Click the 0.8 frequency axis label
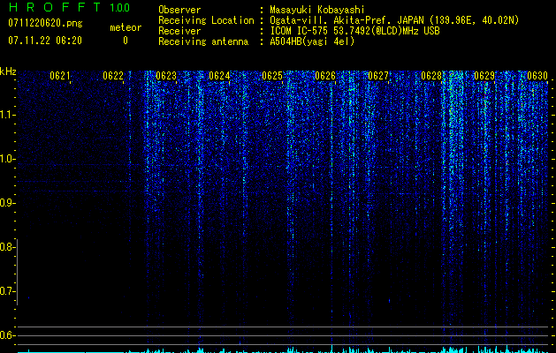The height and width of the screenshot is (353, 556). pyautogui.click(x=6, y=247)
